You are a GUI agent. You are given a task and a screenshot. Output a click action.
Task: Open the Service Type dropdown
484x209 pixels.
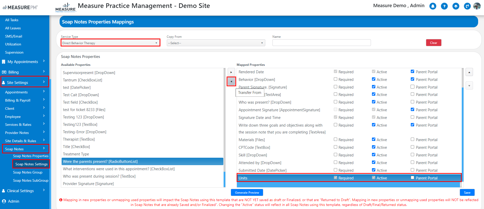tap(111, 43)
